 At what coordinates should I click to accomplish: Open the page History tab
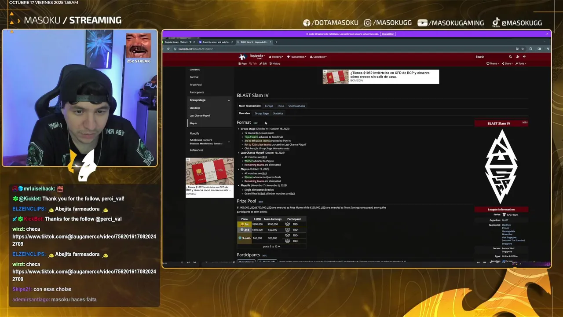pyautogui.click(x=275, y=63)
